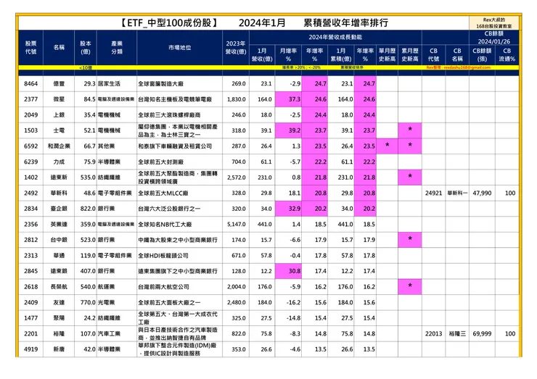
Task: Click the capital value 770.0 for 友達
Action: [x=88, y=302]
